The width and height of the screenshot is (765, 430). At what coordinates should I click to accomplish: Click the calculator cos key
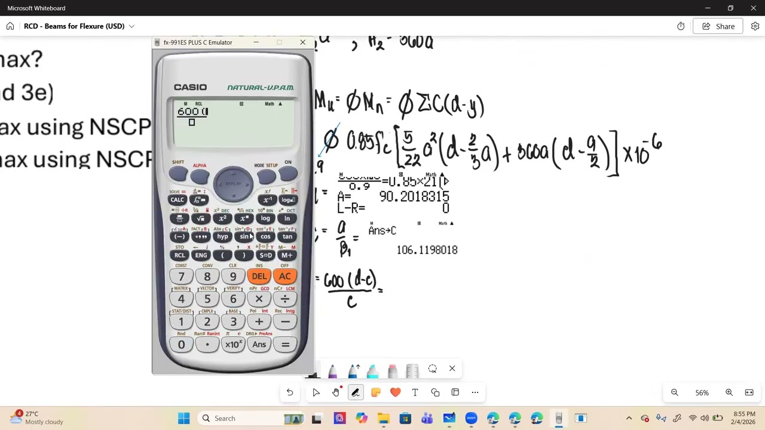pyautogui.click(x=265, y=236)
